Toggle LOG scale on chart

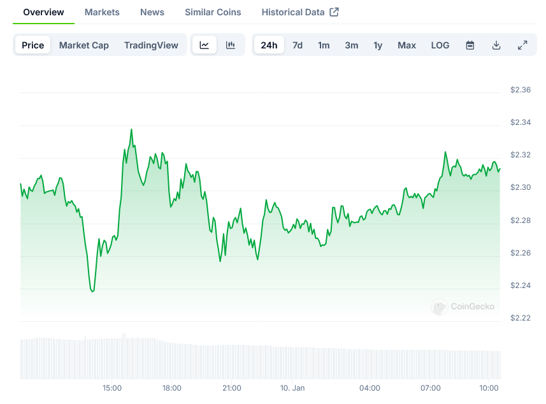(x=440, y=45)
